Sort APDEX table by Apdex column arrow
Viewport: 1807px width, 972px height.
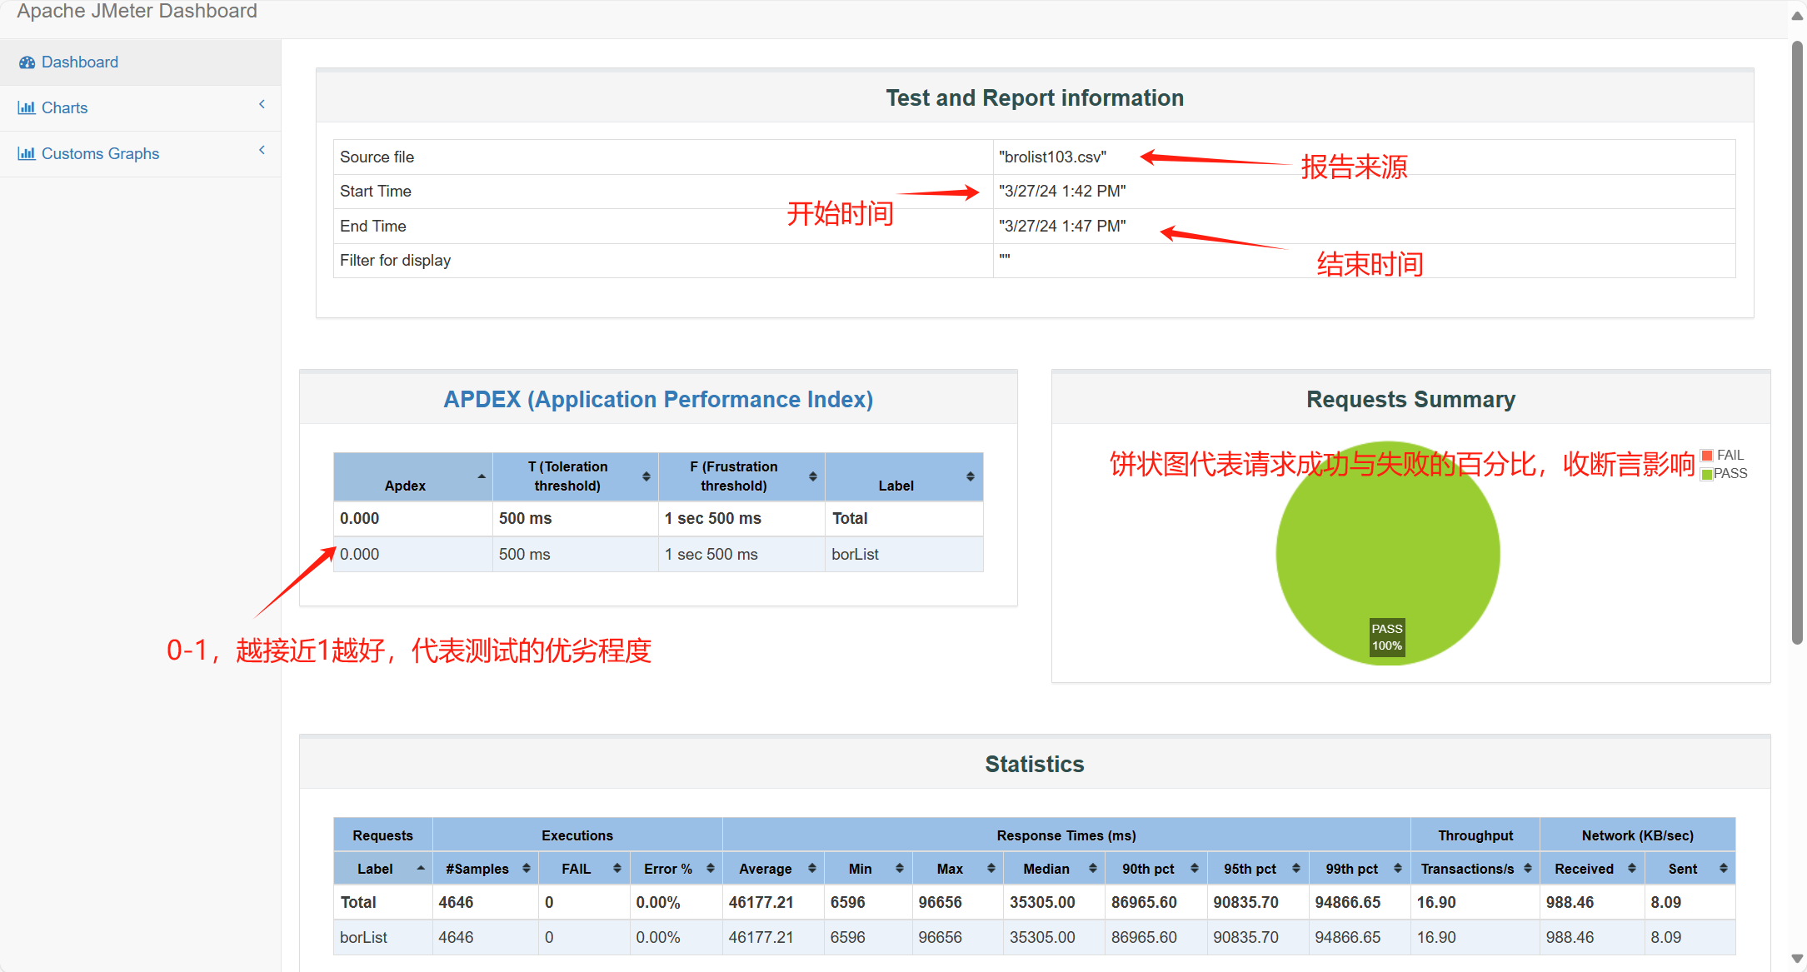coord(482,476)
